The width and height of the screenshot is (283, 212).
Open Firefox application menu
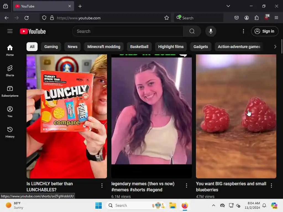pyautogui.click(x=276, y=18)
